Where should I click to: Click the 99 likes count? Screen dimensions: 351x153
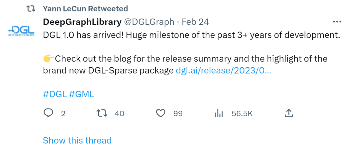[x=178, y=114]
